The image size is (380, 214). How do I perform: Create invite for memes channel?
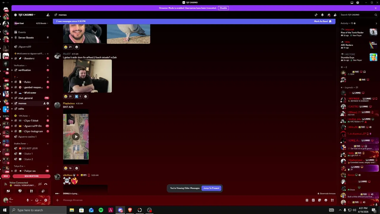[45, 103]
